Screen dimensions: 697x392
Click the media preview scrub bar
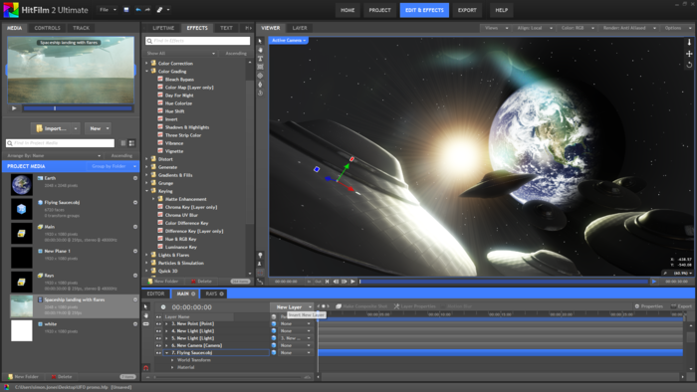coord(78,108)
